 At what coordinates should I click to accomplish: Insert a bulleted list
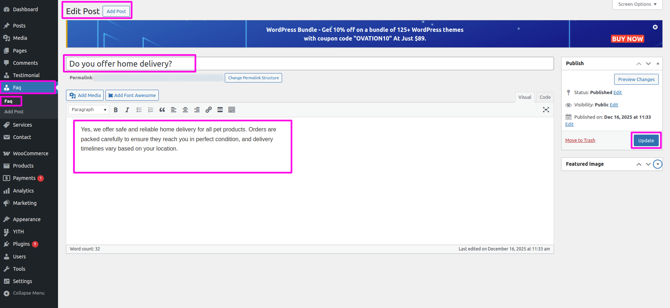tap(139, 110)
